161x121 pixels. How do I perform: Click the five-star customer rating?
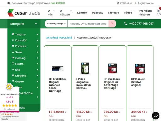tap(10, 106)
